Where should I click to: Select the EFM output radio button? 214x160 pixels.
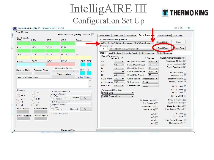coord(18,95)
